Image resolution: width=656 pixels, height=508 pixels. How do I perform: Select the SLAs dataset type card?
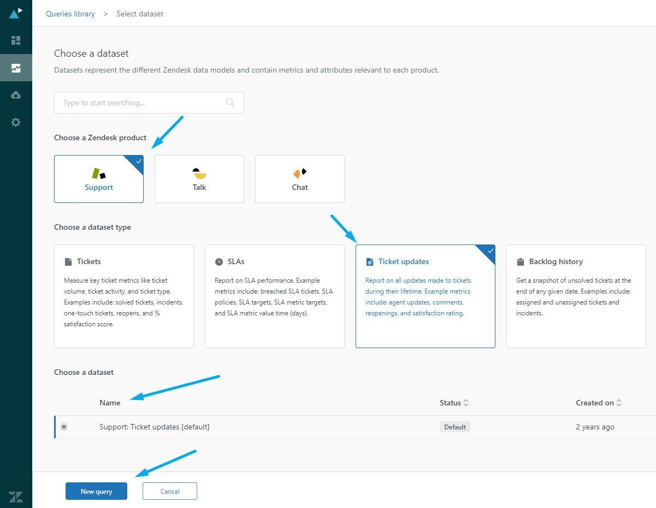click(x=275, y=296)
